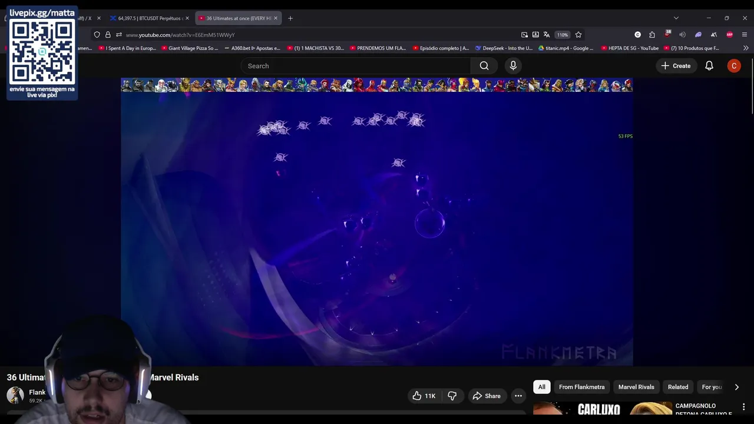Open 'Giant Village Pizza So...' bookmark

tap(189, 48)
